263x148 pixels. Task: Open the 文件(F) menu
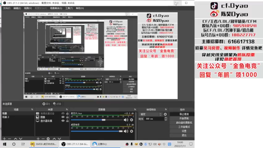pyautogui.click(x=7, y=8)
